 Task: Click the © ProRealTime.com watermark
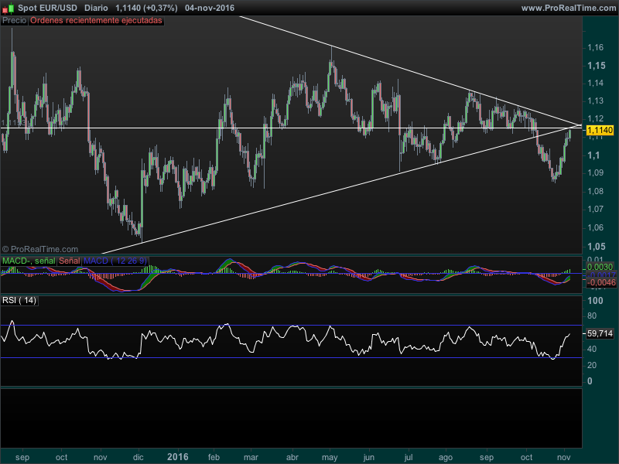pos(39,249)
